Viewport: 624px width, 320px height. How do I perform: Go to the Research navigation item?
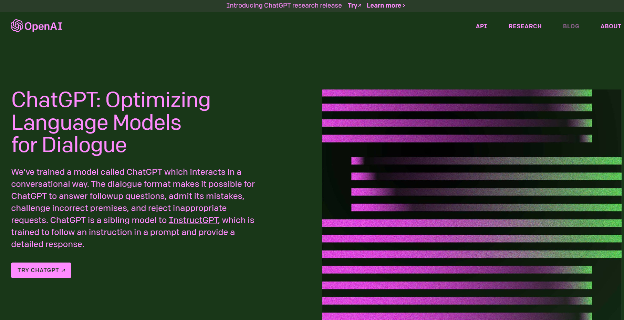[x=525, y=26]
